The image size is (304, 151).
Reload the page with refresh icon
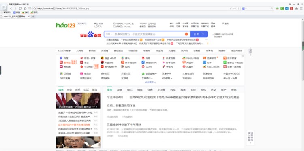20,9
